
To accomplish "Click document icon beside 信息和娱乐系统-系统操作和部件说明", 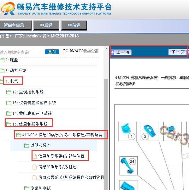I will click(35, 177).
